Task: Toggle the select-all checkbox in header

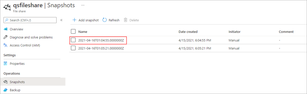Action: tap(73, 32)
